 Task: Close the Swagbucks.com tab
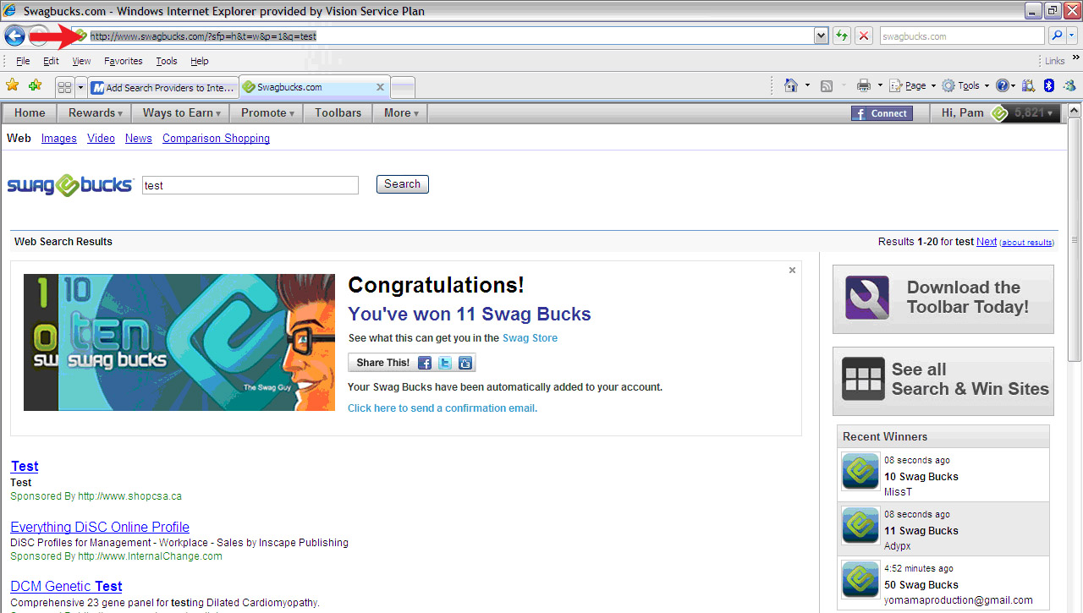tap(380, 87)
